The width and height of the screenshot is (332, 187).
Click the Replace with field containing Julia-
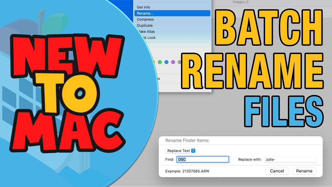(x=290, y=159)
